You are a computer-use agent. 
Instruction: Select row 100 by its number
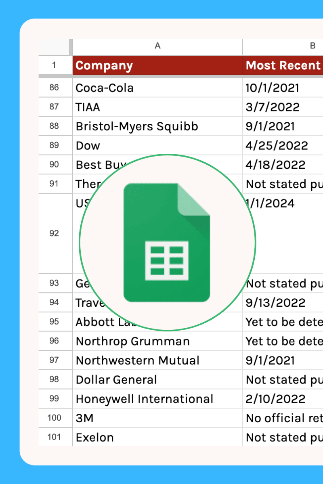click(x=55, y=418)
